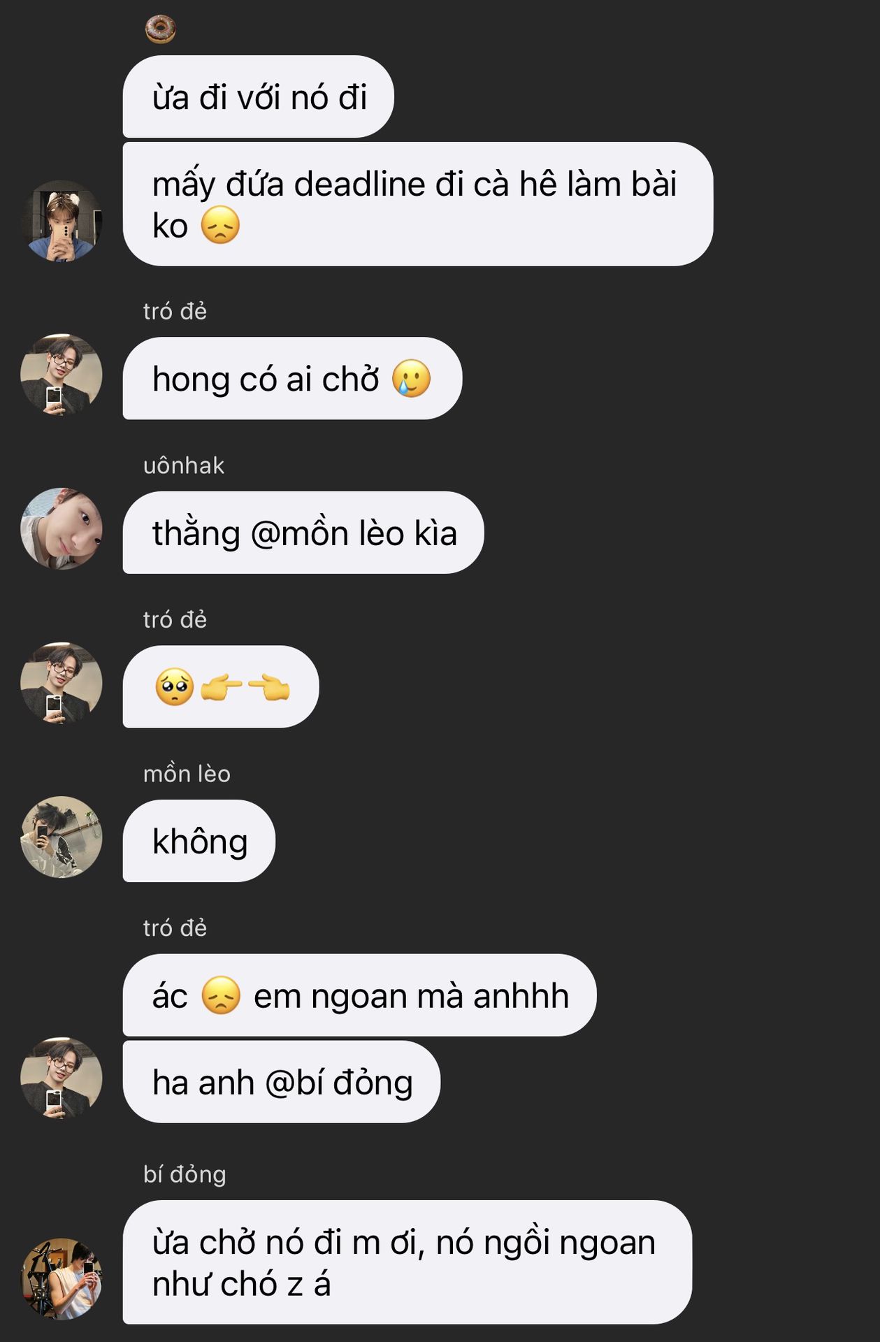
Task: Open tró đẻ's avatar beside 'hong có ai chở'
Action: pos(62,375)
